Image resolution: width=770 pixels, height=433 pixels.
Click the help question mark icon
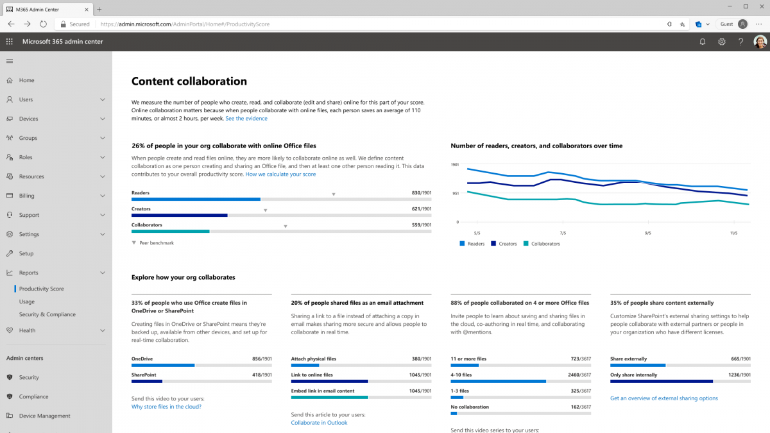point(740,41)
